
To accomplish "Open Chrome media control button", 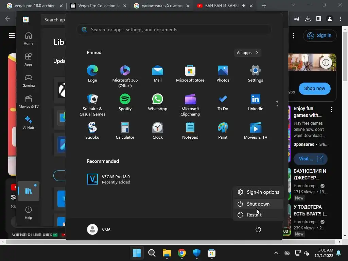I will [x=297, y=19].
